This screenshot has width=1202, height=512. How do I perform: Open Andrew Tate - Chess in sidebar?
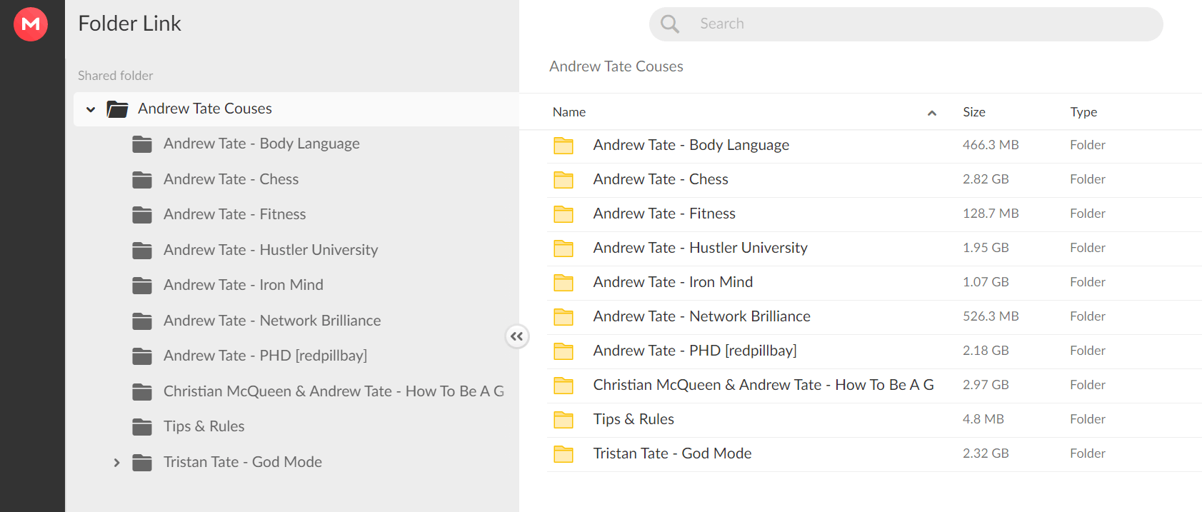(231, 179)
